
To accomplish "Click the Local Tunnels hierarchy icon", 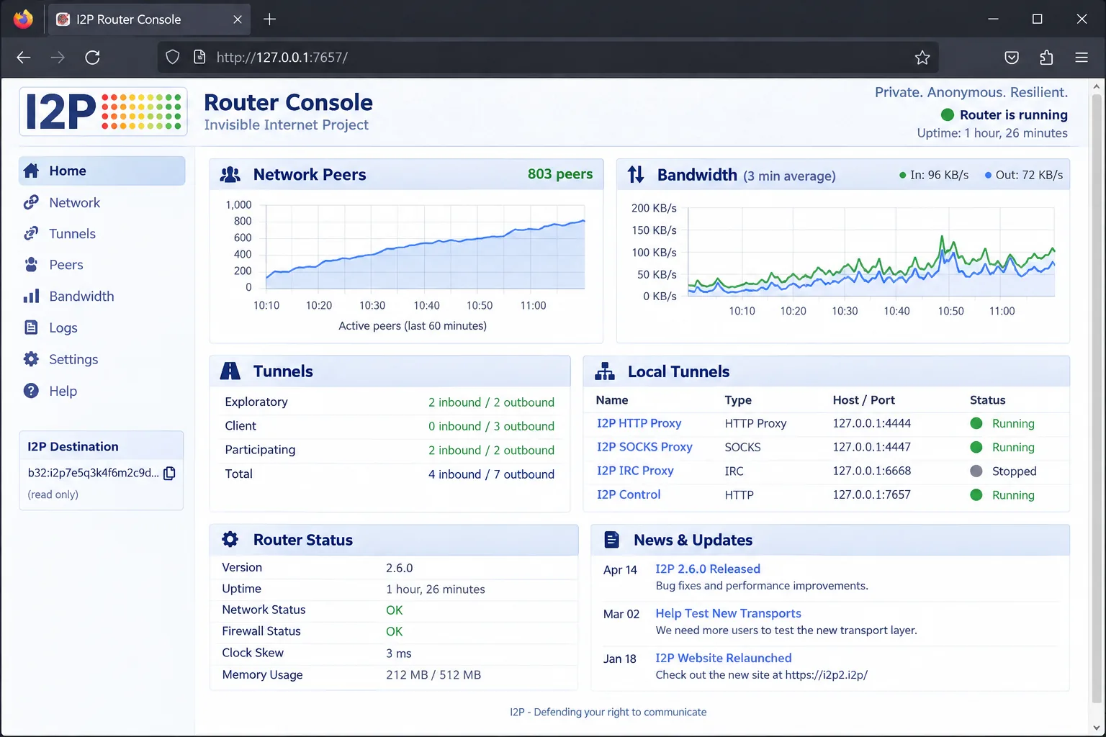I will point(605,371).
